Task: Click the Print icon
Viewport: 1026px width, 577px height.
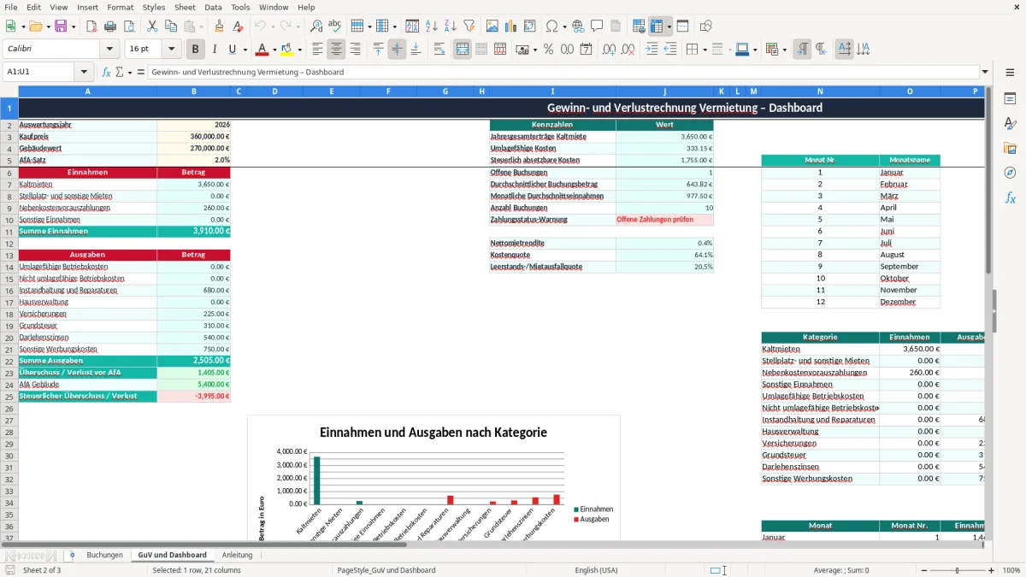Action: point(110,26)
